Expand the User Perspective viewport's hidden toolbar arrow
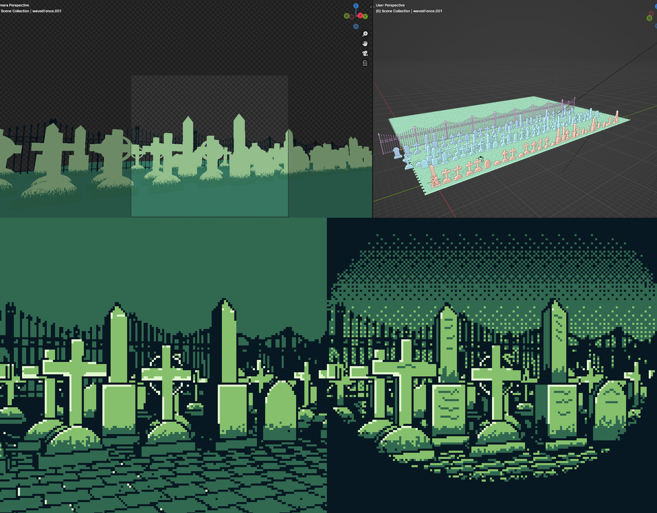Image resolution: width=657 pixels, height=513 pixels. 374,7
